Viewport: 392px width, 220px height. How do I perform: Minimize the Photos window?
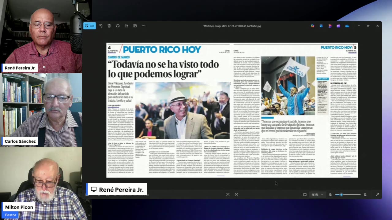(x=359, y=26)
